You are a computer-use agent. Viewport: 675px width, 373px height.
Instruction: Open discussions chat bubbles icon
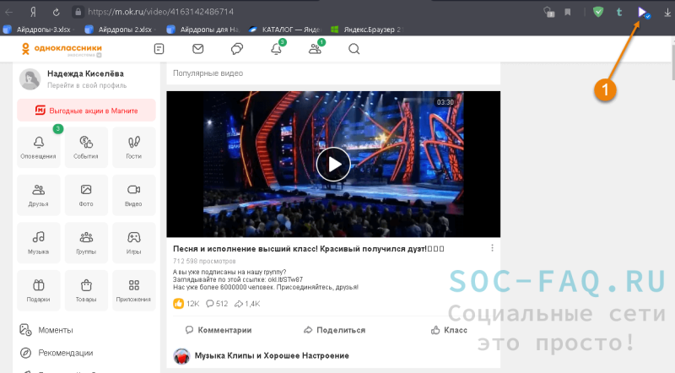(237, 49)
